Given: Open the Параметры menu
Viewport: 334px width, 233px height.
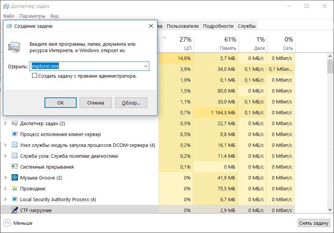Looking at the screenshot, I should (33, 16).
